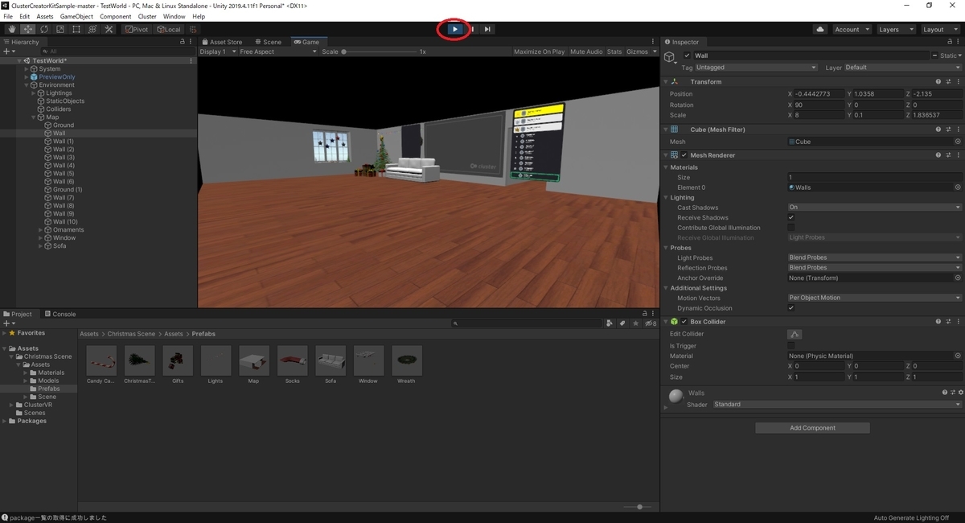Open the GameObject menu
Viewport: 965px width, 523px height.
(x=76, y=16)
